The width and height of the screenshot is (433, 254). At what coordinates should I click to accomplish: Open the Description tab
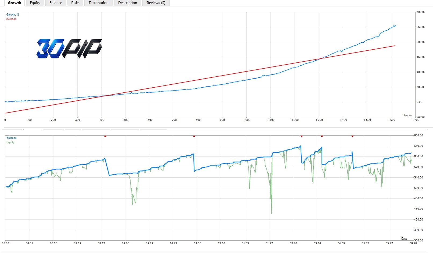click(x=128, y=3)
